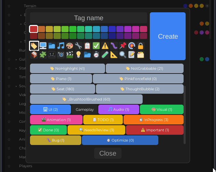Click the Gameplay tag
The height and width of the screenshot is (172, 216).
point(85,109)
